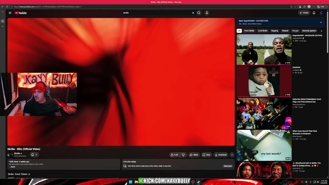The image size is (329, 185).
Task: Open the RugerRed#09 - MASSACRE (OUTRO) title
Action: point(307,35)
